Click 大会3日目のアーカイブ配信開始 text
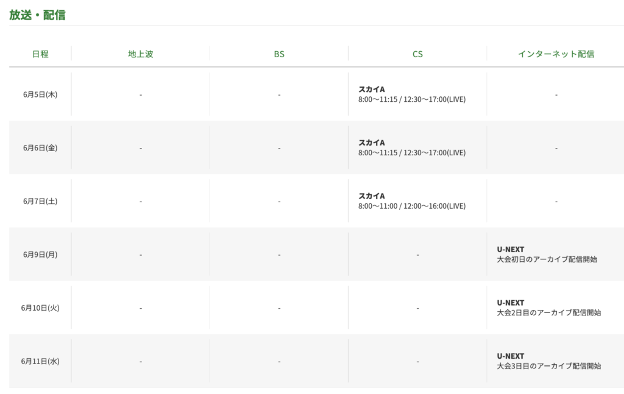 pyautogui.click(x=549, y=366)
